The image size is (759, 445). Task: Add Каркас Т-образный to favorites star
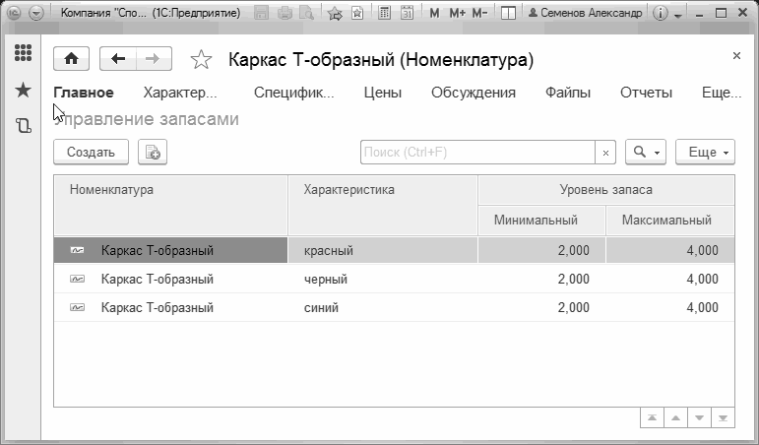[201, 59]
